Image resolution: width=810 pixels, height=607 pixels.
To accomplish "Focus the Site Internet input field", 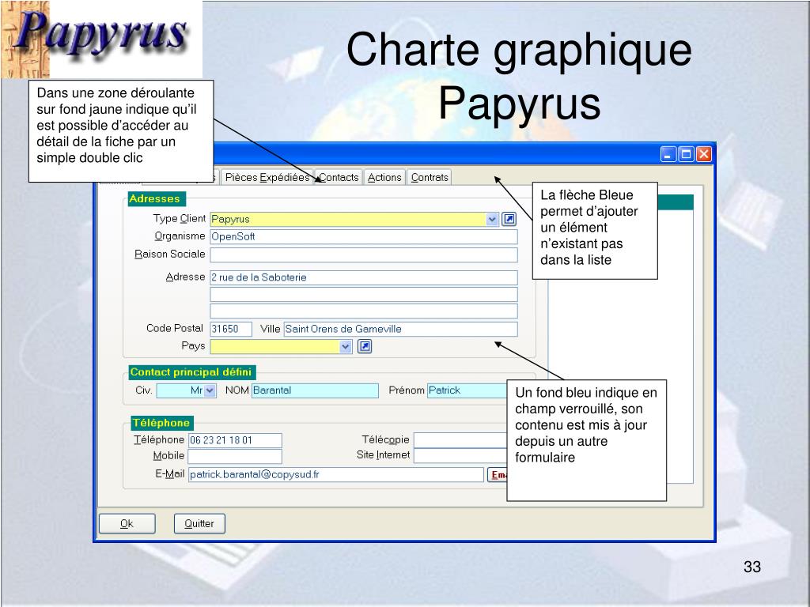I will [x=460, y=456].
